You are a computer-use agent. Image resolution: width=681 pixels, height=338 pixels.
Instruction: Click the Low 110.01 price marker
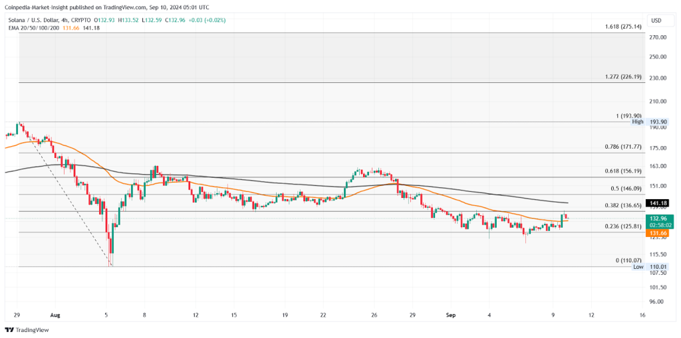tap(648, 266)
